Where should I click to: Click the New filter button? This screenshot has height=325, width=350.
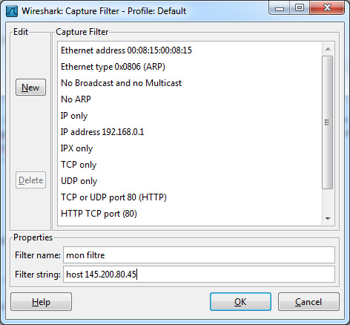tap(30, 88)
